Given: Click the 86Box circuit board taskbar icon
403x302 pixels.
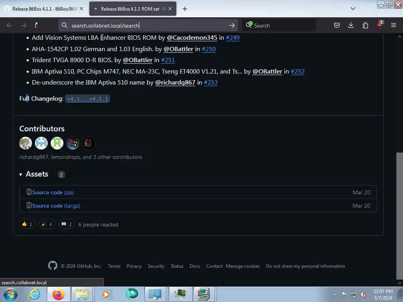Looking at the screenshot, I should [x=180, y=294].
